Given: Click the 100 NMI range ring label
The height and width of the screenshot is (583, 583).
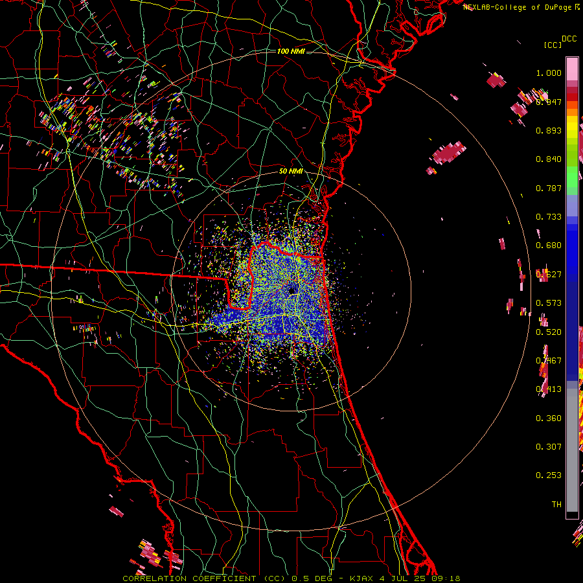Looking at the screenshot, I should point(291,51).
